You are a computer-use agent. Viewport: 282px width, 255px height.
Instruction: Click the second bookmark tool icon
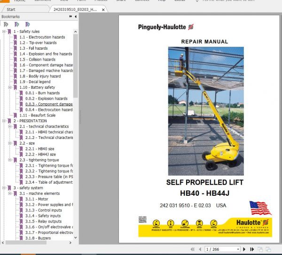[x=17, y=24]
